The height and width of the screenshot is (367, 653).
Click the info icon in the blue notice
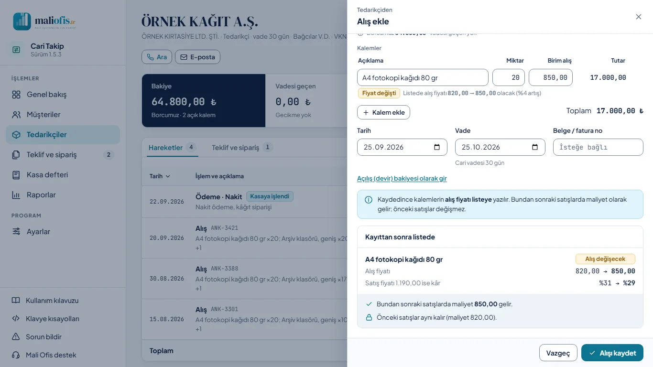(x=369, y=200)
